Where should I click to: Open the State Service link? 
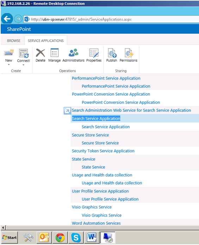[83, 159]
